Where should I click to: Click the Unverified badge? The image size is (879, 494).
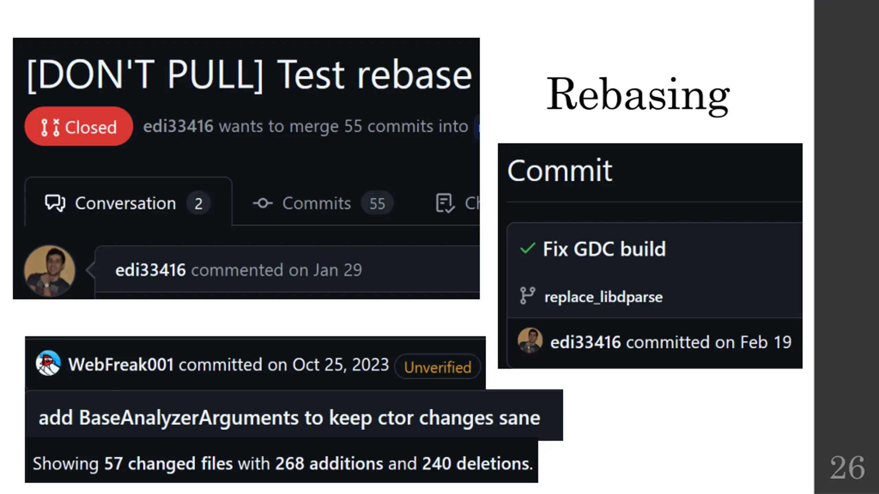[437, 367]
